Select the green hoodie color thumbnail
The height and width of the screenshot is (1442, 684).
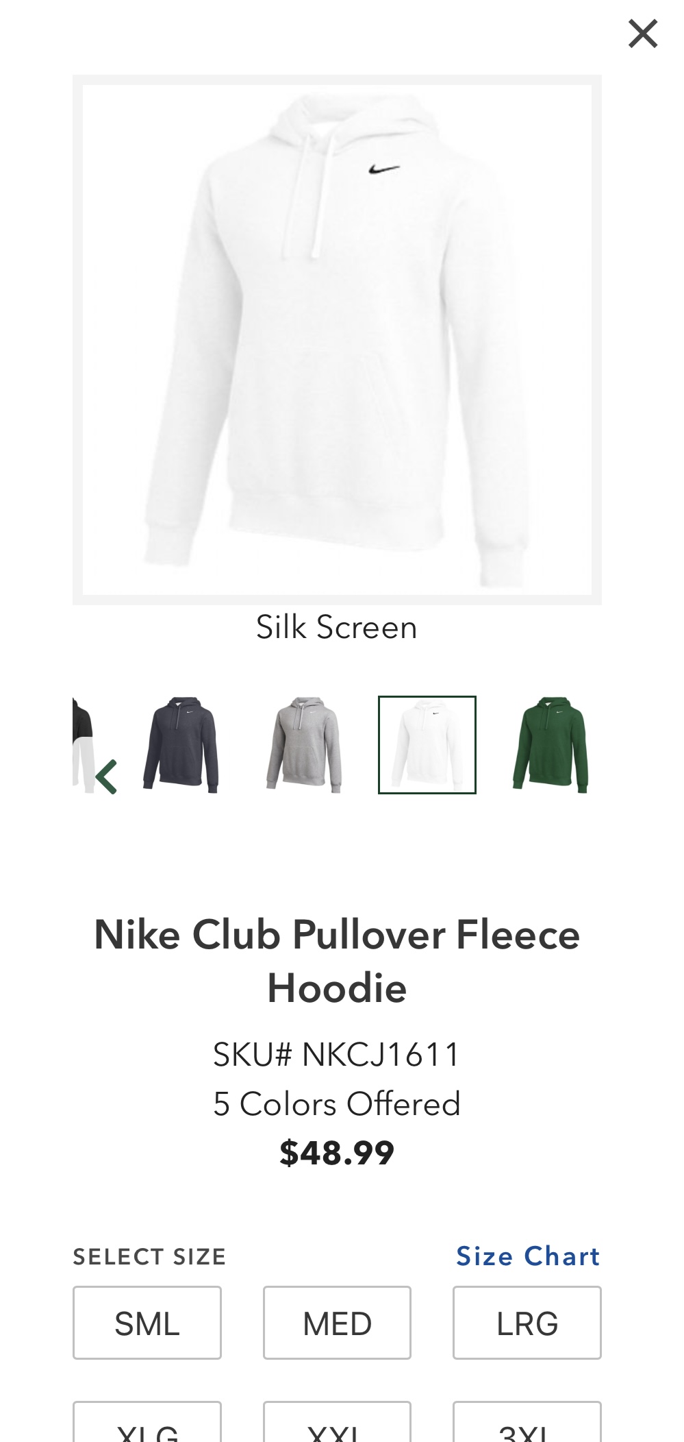point(550,745)
